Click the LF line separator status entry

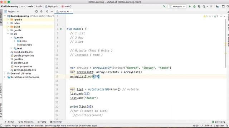[x=202, y=126]
